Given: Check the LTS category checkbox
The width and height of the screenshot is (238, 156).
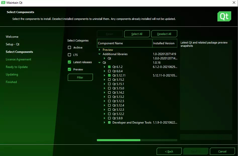Looking at the screenshot, I should [69, 55].
